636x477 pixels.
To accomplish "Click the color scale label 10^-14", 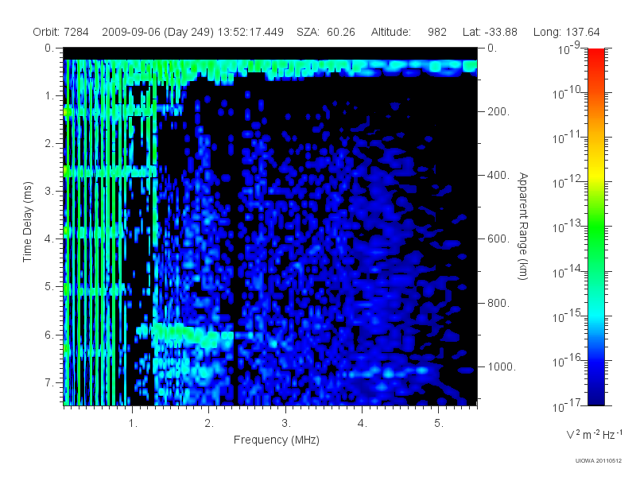I will pyautogui.click(x=567, y=271).
